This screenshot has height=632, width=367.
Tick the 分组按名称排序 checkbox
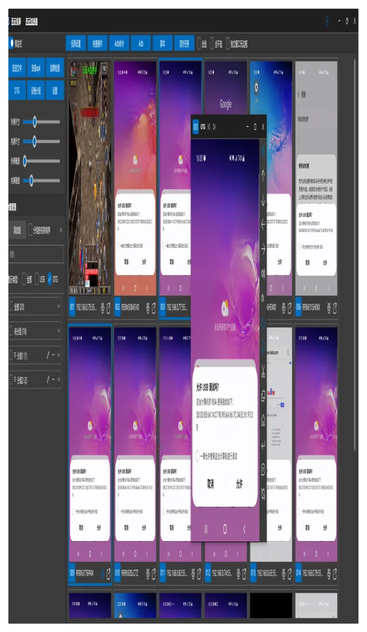pyautogui.click(x=30, y=231)
